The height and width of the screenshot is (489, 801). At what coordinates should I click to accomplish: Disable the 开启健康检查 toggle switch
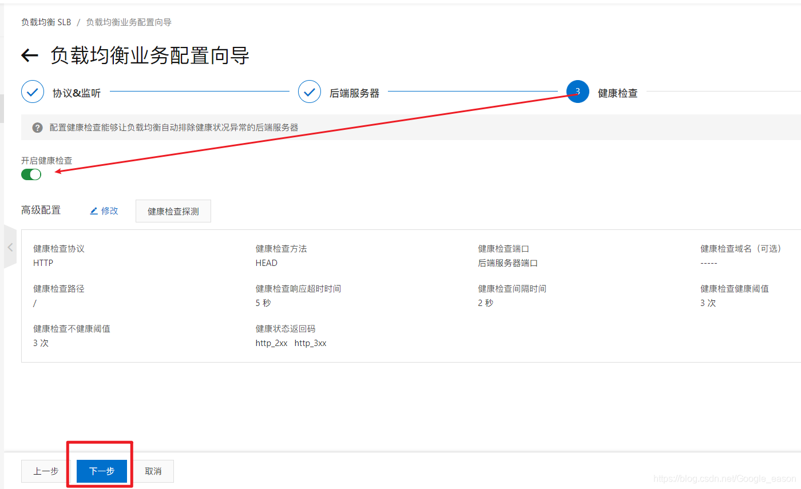pos(31,174)
